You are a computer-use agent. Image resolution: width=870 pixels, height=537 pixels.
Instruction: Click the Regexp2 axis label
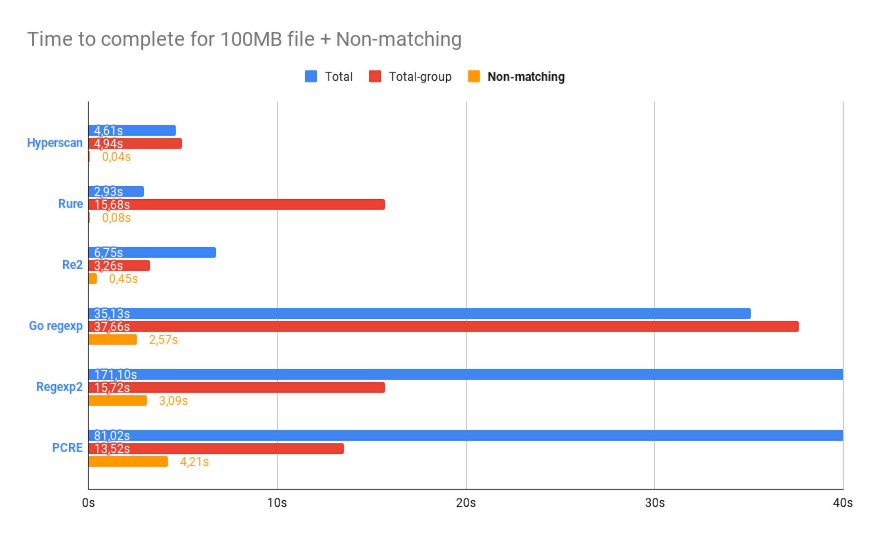(x=59, y=387)
